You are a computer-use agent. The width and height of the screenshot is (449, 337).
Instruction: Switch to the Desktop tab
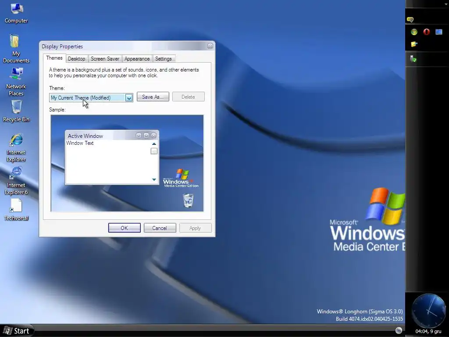click(76, 59)
